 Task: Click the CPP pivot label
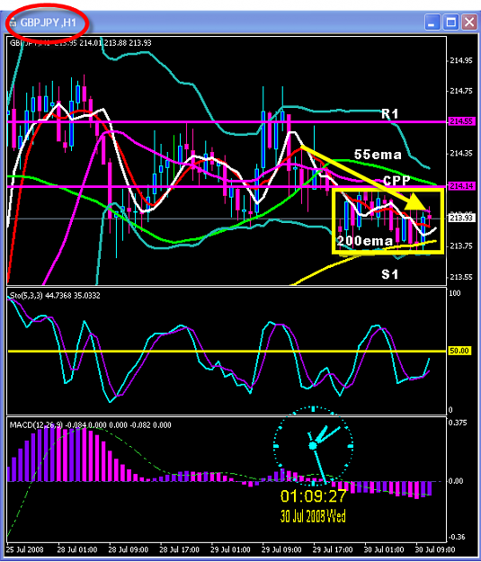click(396, 181)
